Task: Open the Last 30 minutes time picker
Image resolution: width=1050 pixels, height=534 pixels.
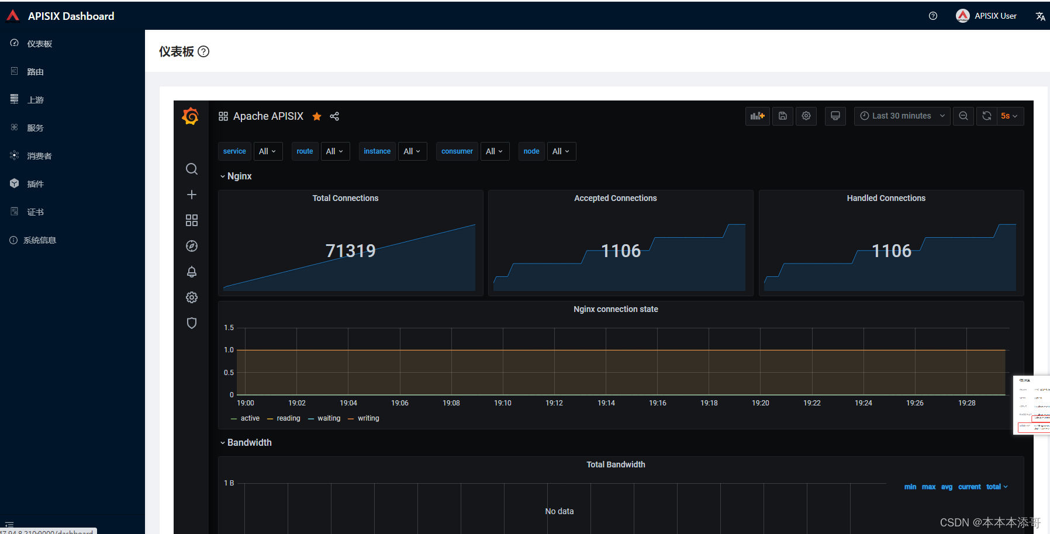Action: click(x=902, y=116)
